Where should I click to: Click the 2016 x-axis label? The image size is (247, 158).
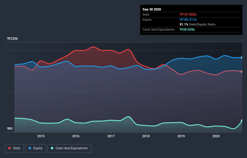click(x=76, y=136)
